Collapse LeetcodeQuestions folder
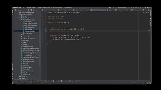The image size is (161, 90). pos(18,14)
